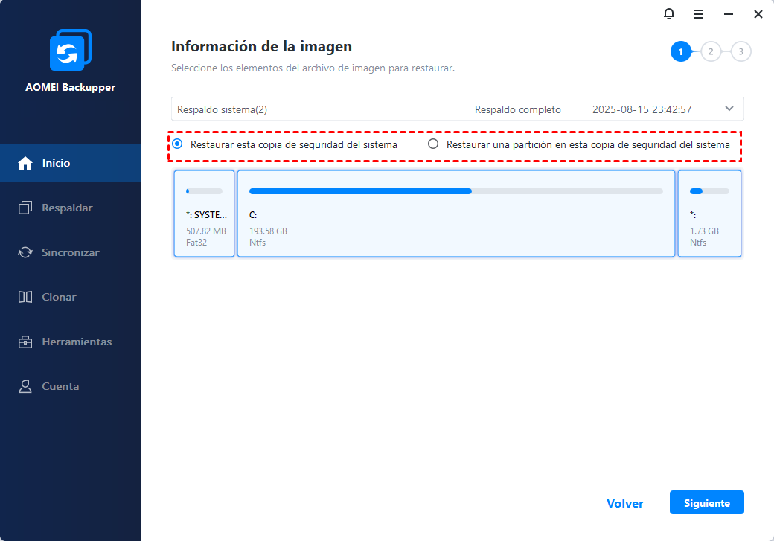Open the Respaldar backup icon

(x=25, y=208)
